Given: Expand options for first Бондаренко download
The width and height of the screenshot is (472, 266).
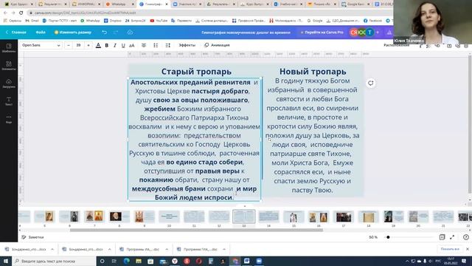Looking at the screenshot, I should pos(52,250).
